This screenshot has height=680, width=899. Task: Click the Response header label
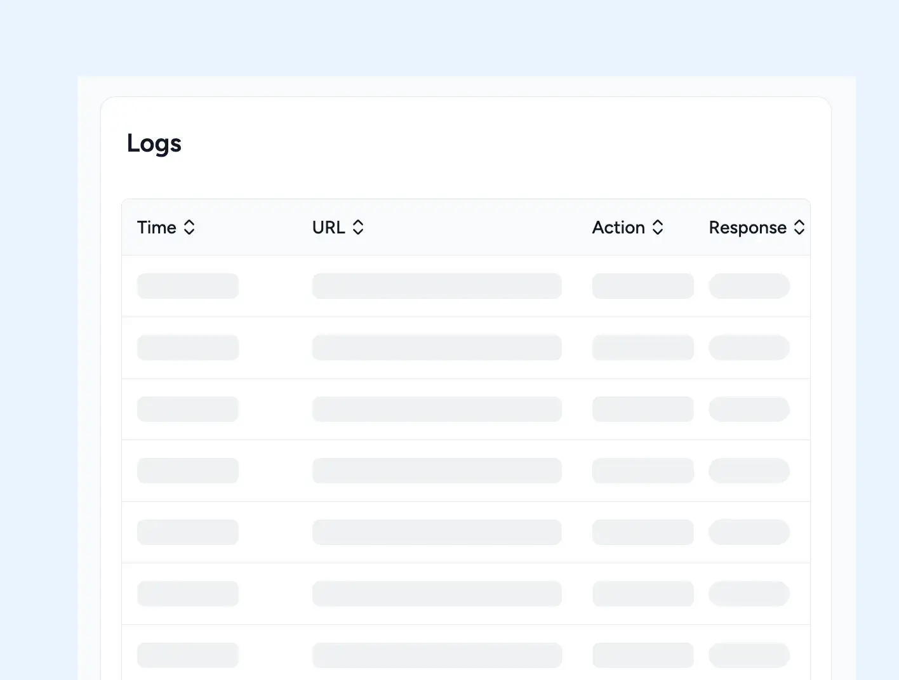point(748,228)
